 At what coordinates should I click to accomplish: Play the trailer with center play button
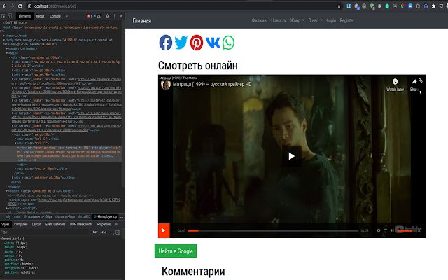292,156
